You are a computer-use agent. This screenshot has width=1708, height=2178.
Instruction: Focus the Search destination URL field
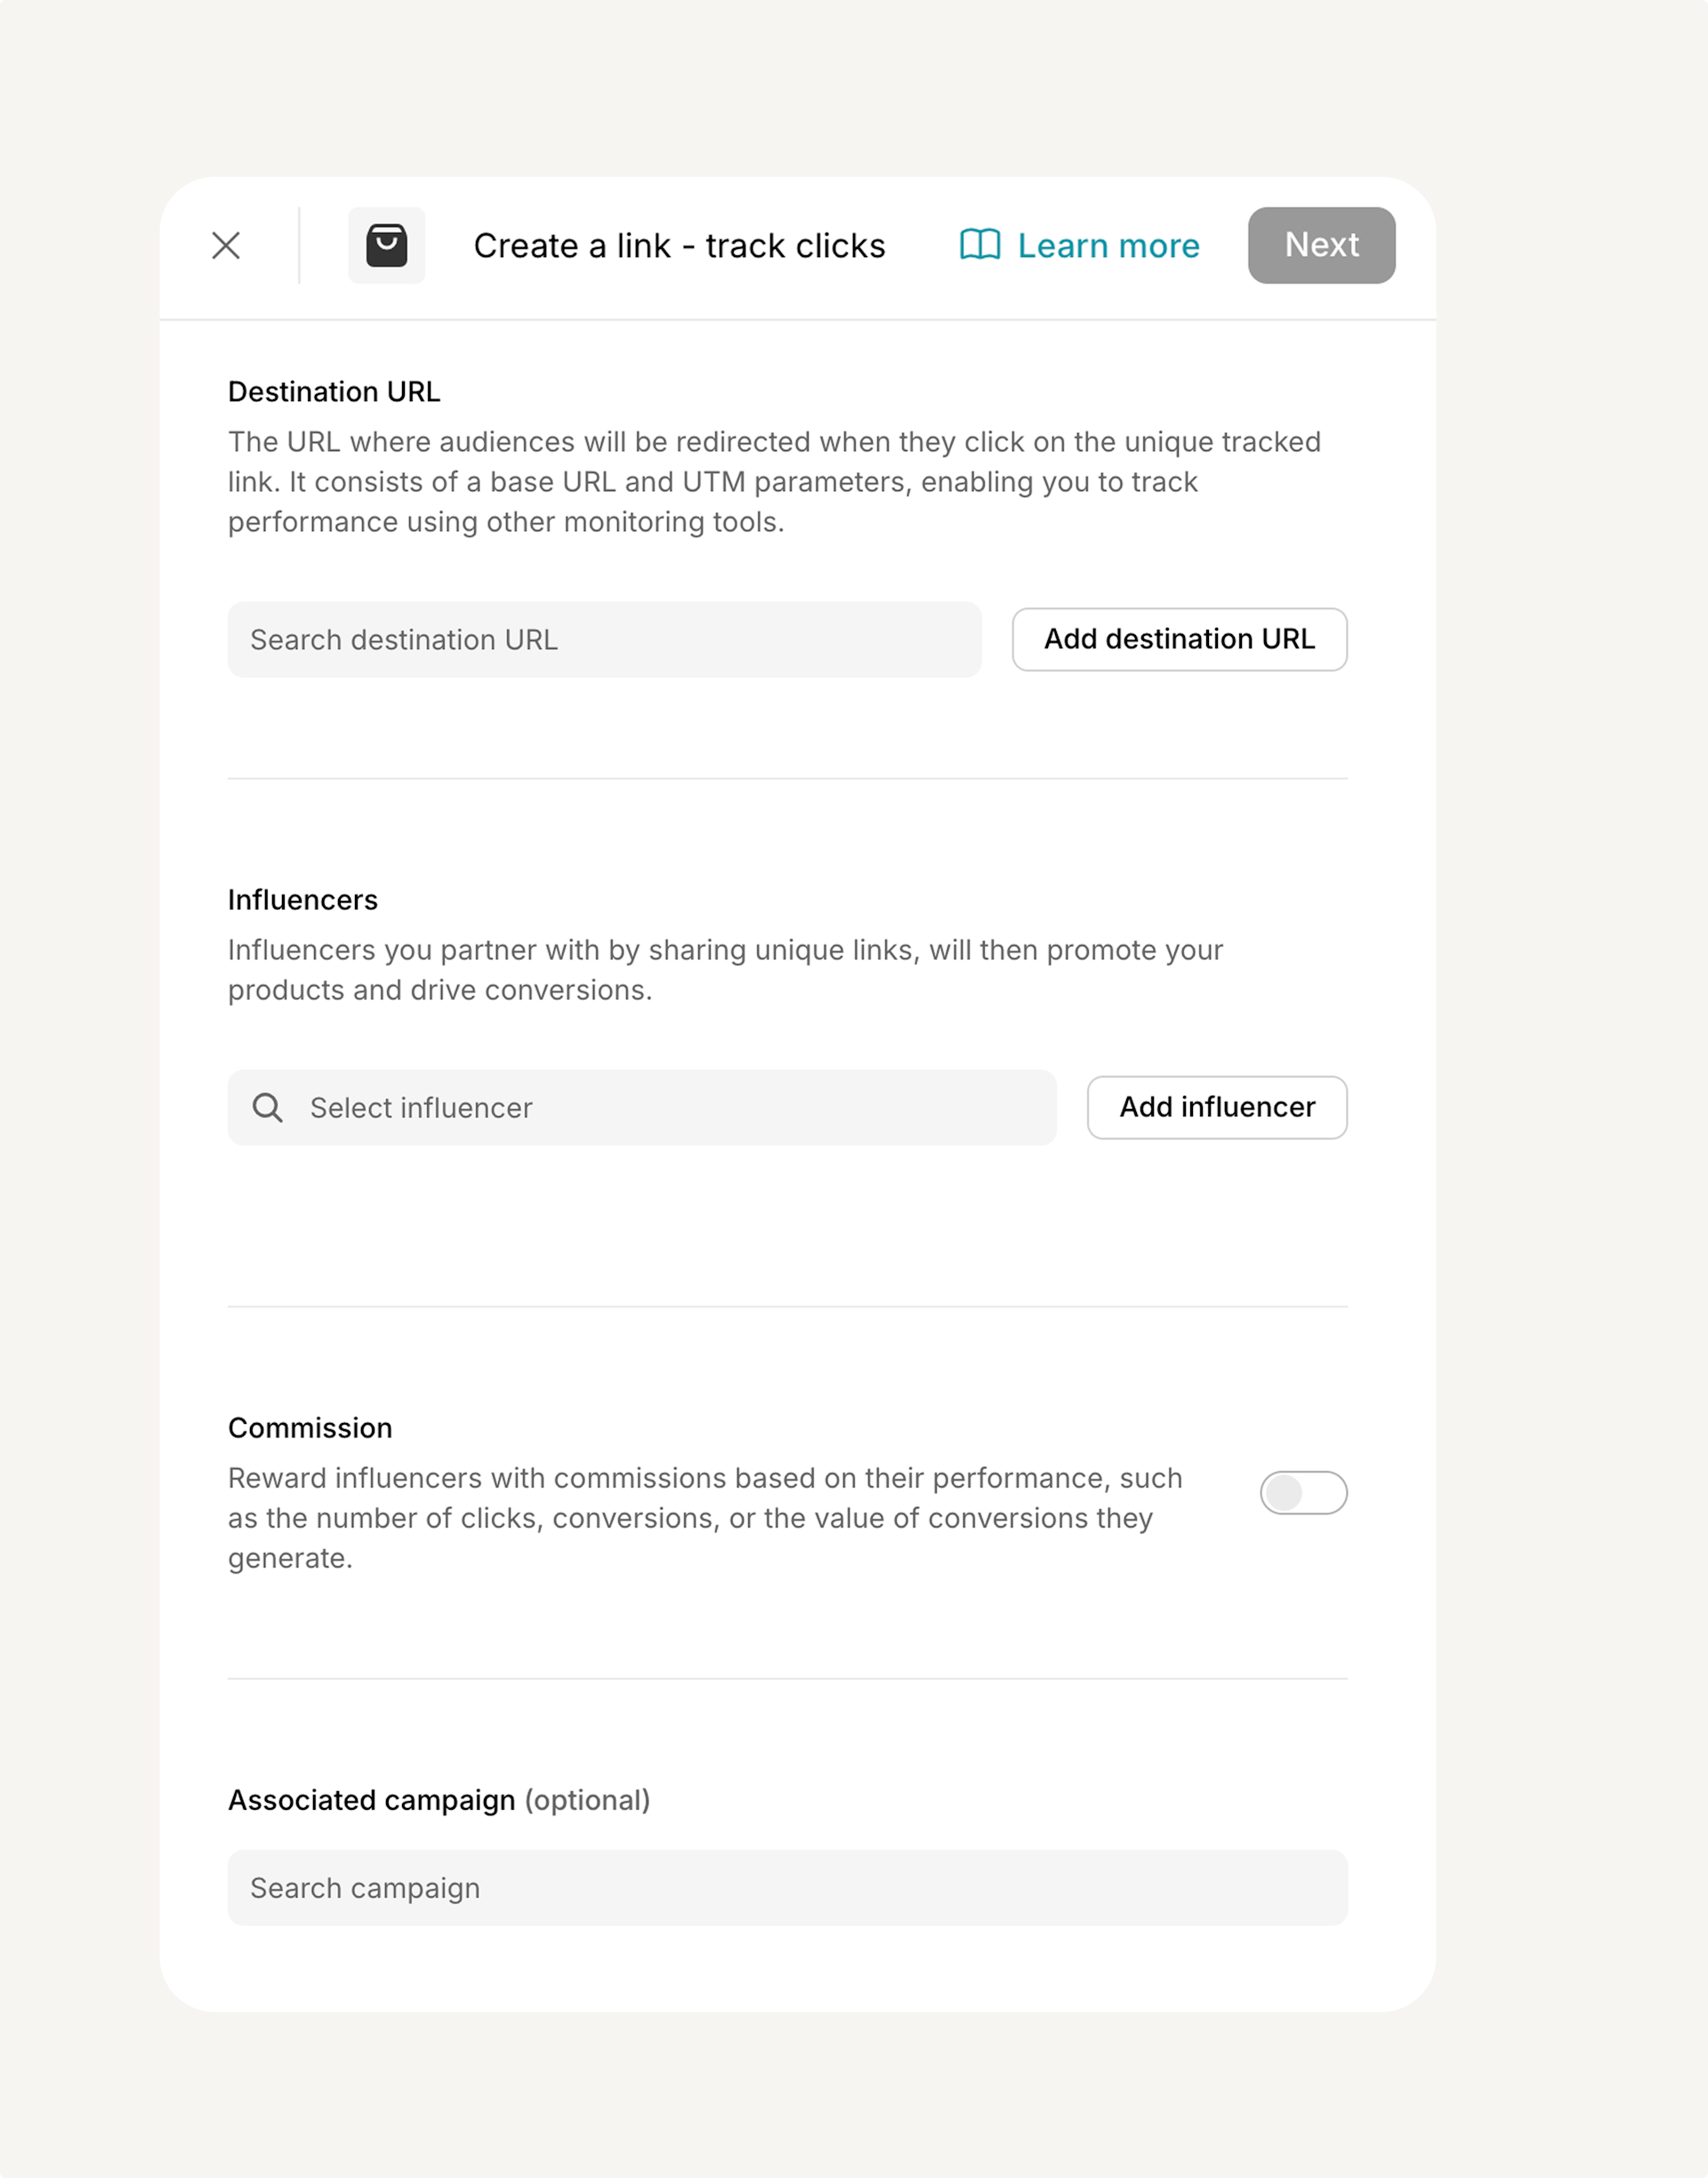pos(604,639)
